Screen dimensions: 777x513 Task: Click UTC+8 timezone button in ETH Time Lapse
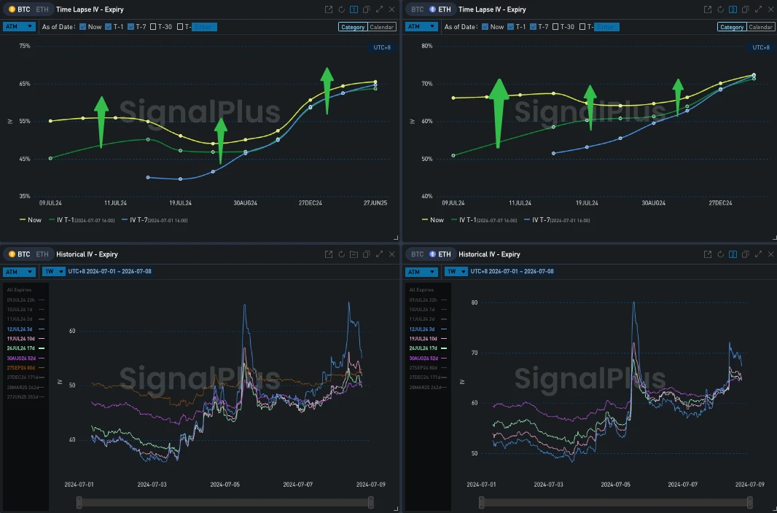[760, 47]
